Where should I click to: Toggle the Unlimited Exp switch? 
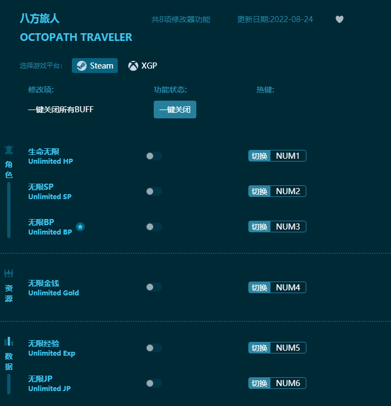point(154,348)
